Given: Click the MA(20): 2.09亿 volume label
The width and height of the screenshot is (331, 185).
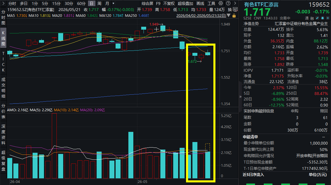Looking at the screenshot, I should click(93, 110).
